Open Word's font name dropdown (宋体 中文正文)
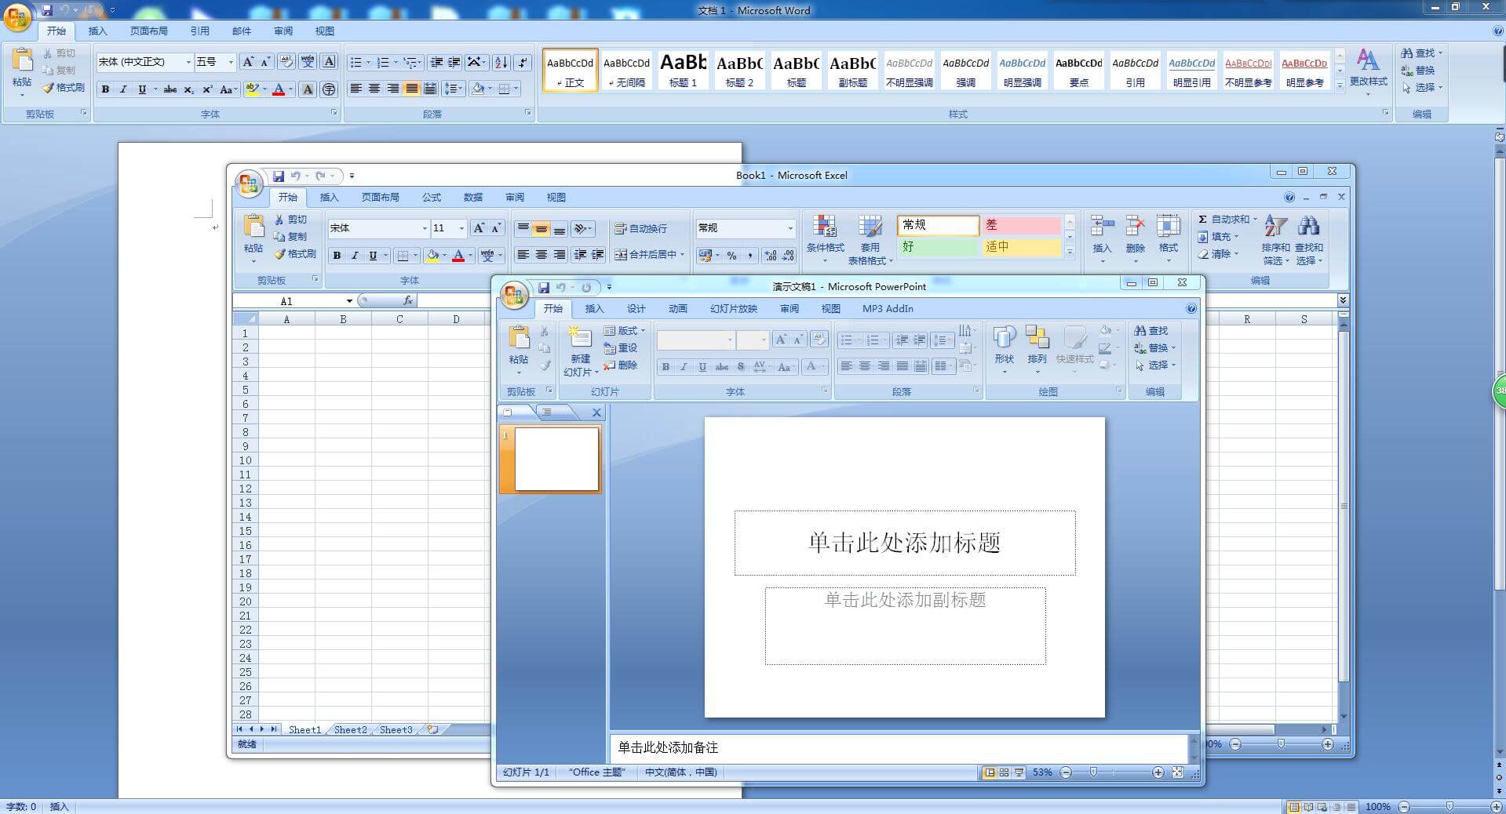Viewport: 1506px width, 814px height. click(188, 62)
